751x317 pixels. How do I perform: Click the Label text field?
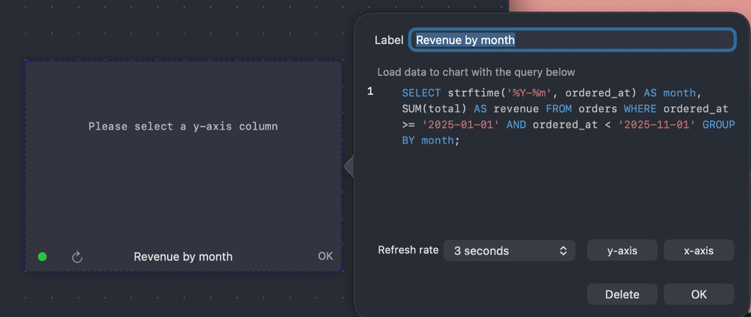pyautogui.click(x=572, y=40)
